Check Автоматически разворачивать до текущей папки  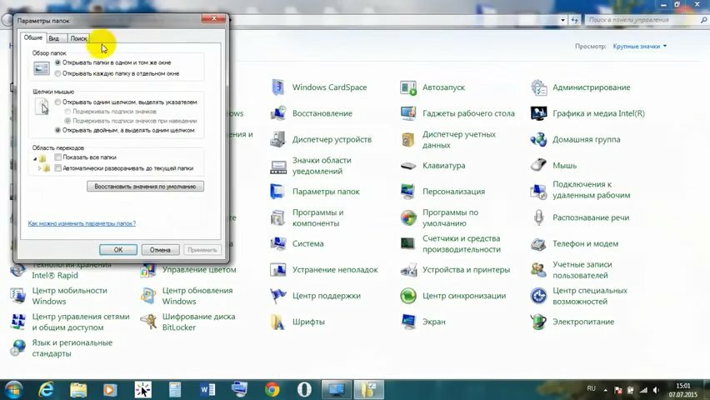click(x=58, y=168)
